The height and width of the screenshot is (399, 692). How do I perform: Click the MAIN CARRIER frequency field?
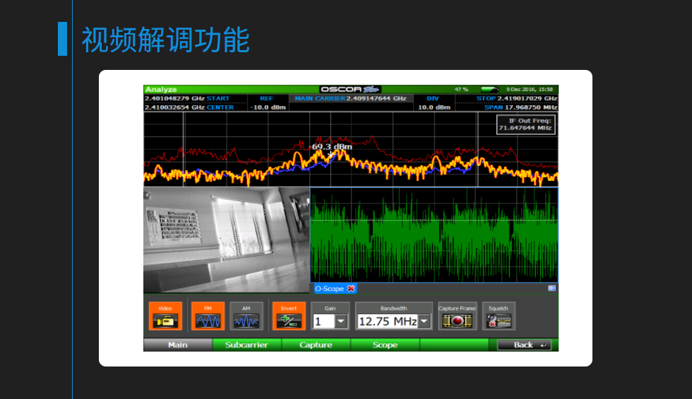pyautogui.click(x=350, y=99)
